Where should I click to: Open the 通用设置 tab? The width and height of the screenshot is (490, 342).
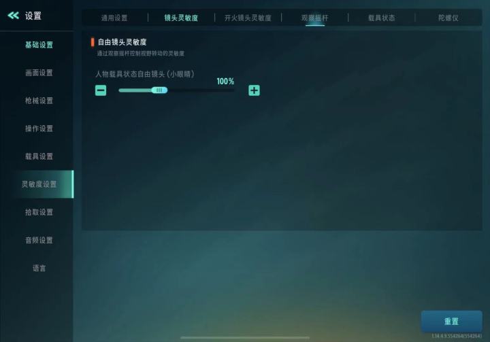(x=114, y=18)
